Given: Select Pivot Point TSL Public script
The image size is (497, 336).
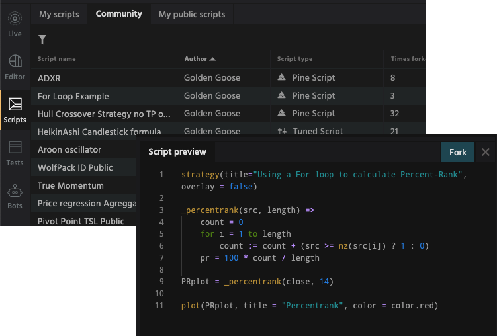Looking at the screenshot, I should coord(81,221).
